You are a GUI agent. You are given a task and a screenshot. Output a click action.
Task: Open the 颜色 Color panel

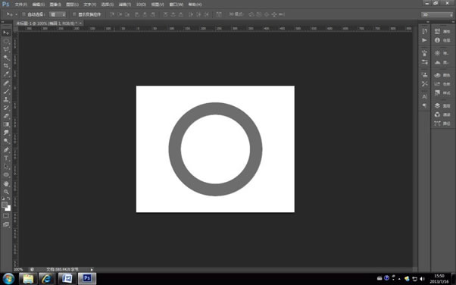[442, 75]
